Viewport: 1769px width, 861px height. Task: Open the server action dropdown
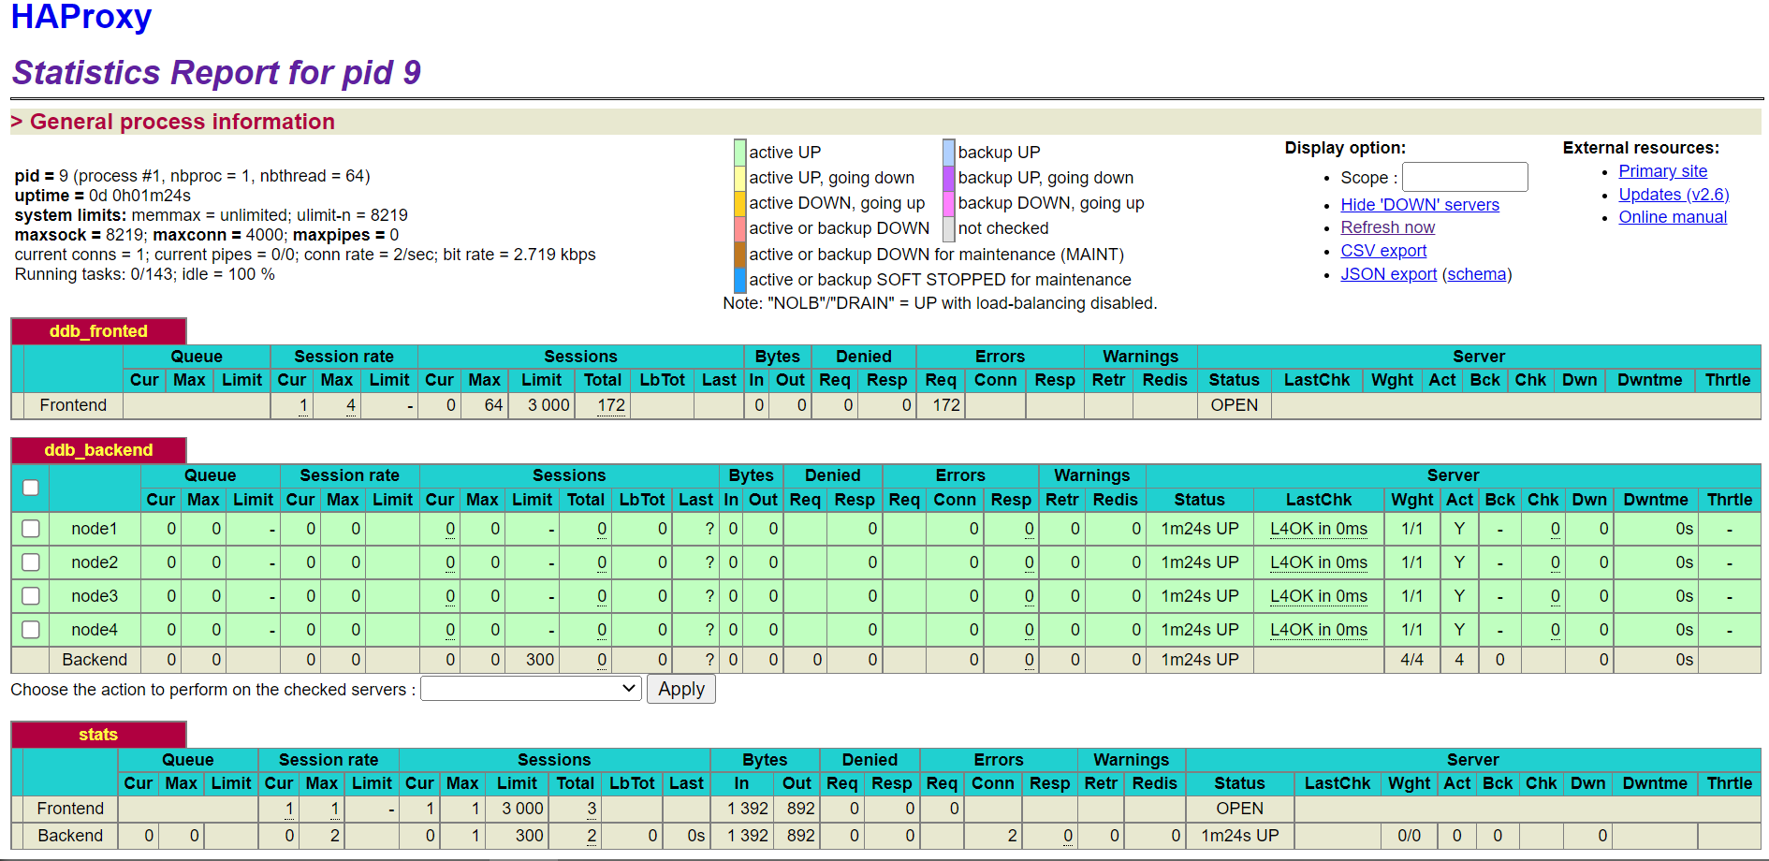pyautogui.click(x=531, y=689)
